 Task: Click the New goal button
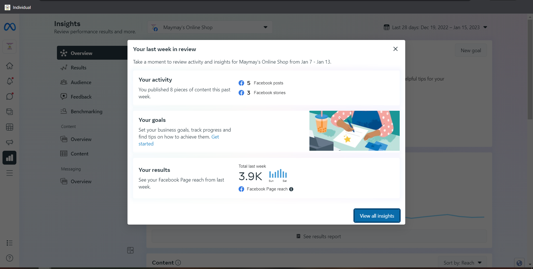coord(471,50)
